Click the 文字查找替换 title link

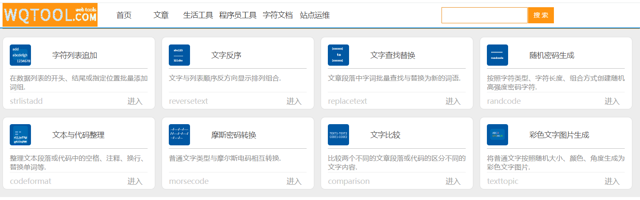[393, 56]
